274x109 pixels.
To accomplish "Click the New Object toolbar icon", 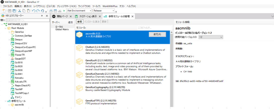I will click(x=4, y=11).
